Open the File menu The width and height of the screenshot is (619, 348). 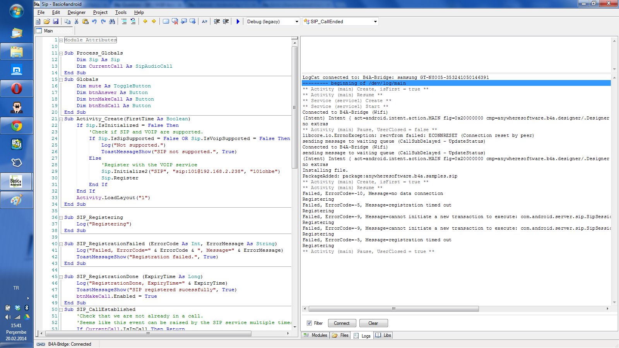(41, 12)
